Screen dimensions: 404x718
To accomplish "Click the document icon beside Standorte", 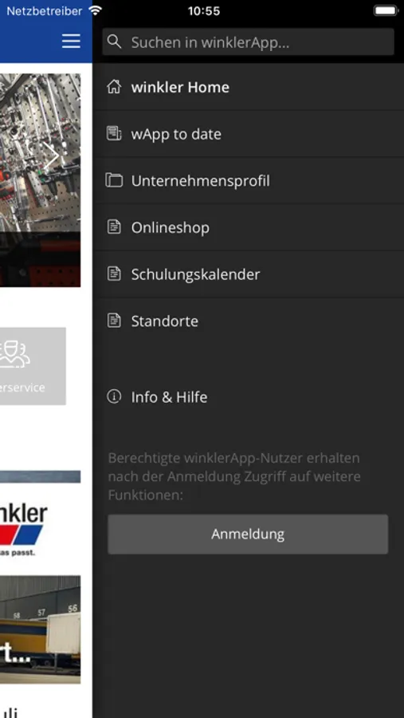I will [x=114, y=321].
